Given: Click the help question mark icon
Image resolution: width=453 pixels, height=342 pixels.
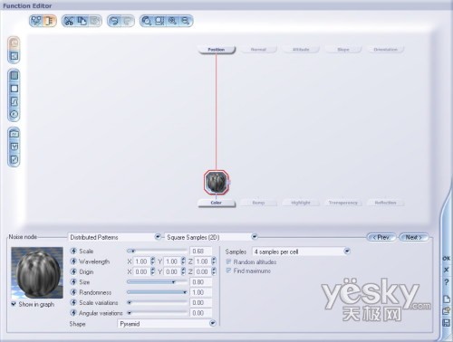Looking at the screenshot, I should click(x=447, y=282).
